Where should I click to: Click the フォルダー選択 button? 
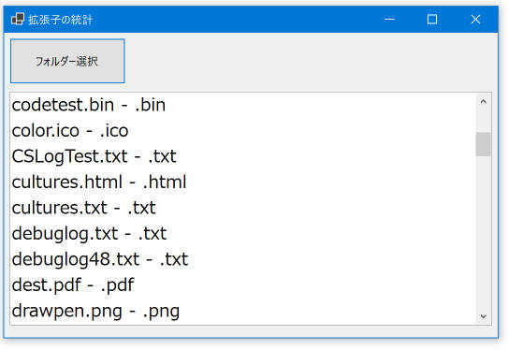67,61
